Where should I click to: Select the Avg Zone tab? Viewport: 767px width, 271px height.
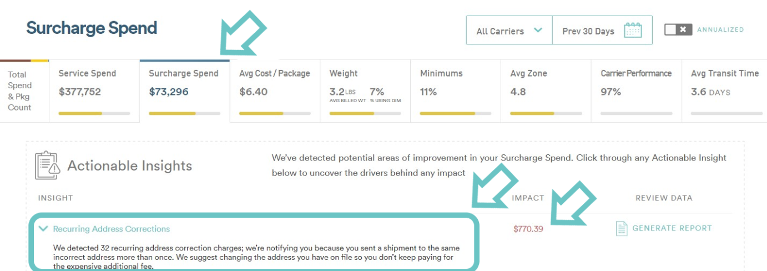546,91
